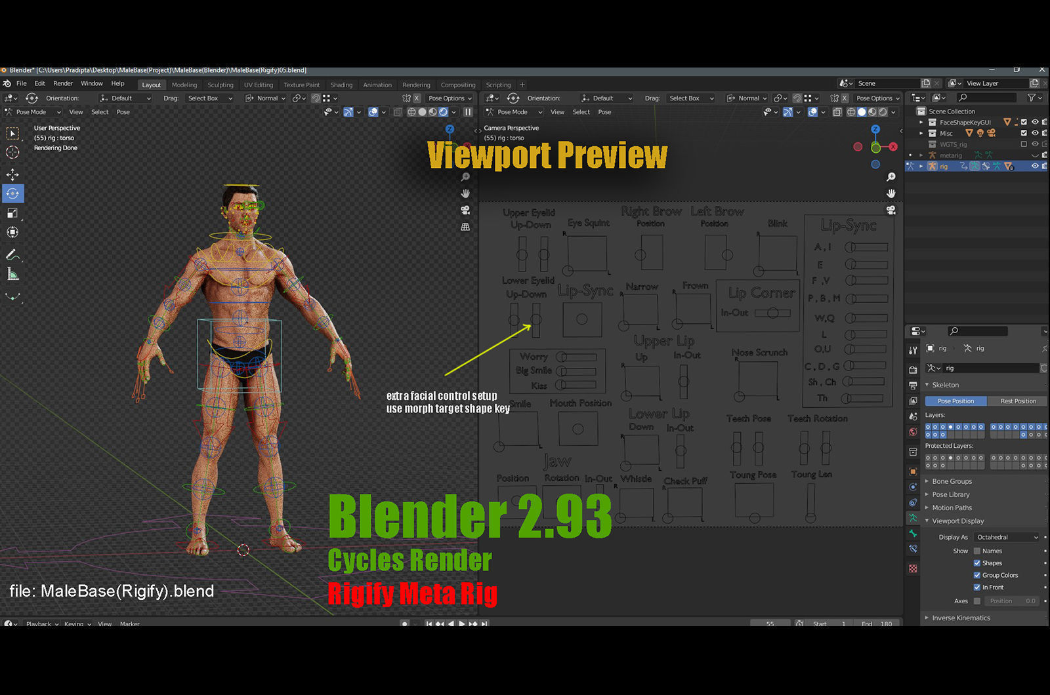This screenshot has width=1050, height=695.
Task: Open the Render menu
Action: [x=63, y=84]
